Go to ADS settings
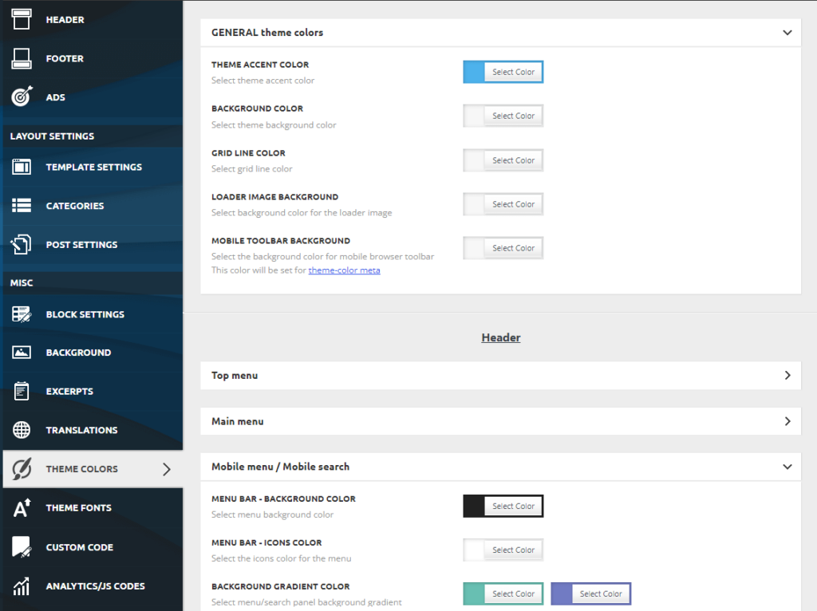817x611 pixels. tap(93, 97)
